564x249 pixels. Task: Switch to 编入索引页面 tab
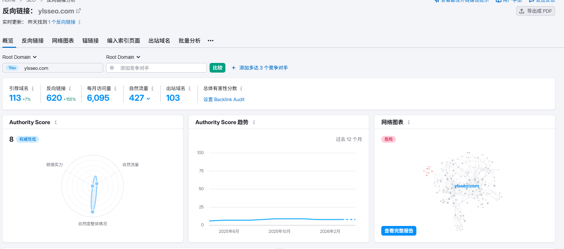(x=124, y=41)
